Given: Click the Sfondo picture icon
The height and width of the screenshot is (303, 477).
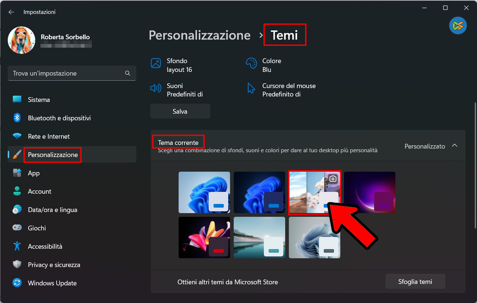Looking at the screenshot, I should tap(156, 63).
